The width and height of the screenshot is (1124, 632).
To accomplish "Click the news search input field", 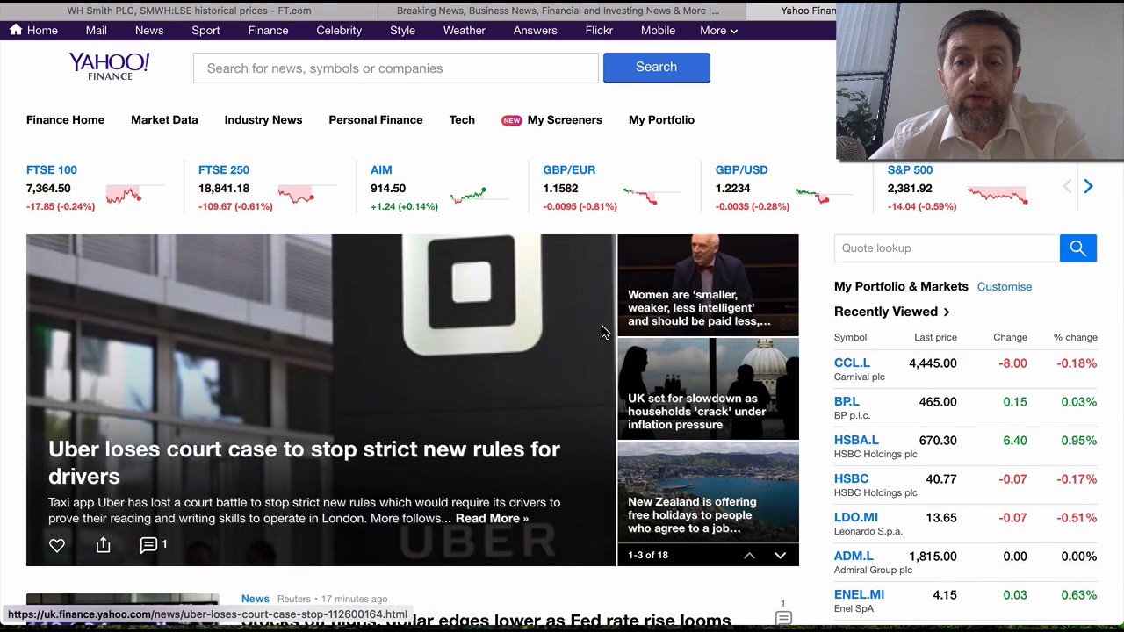I will coord(396,68).
